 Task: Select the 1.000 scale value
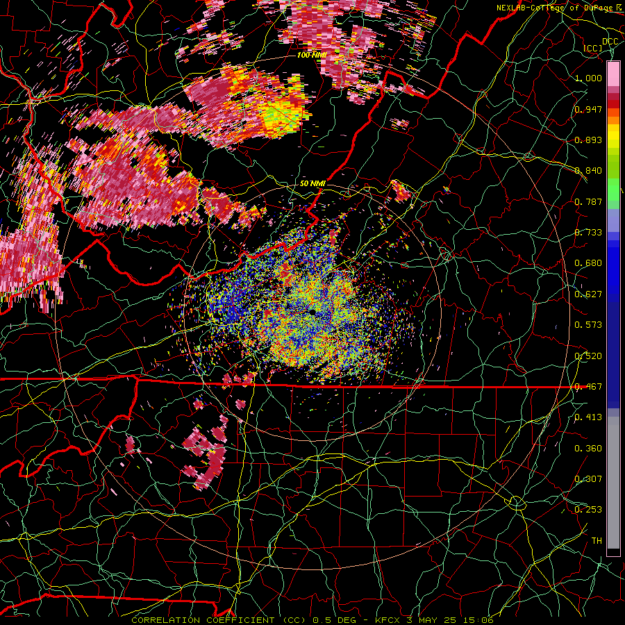588,78
